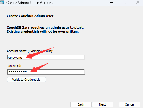The image size is (143, 108).
Task: Focus the Account name input field
Action: (46, 57)
